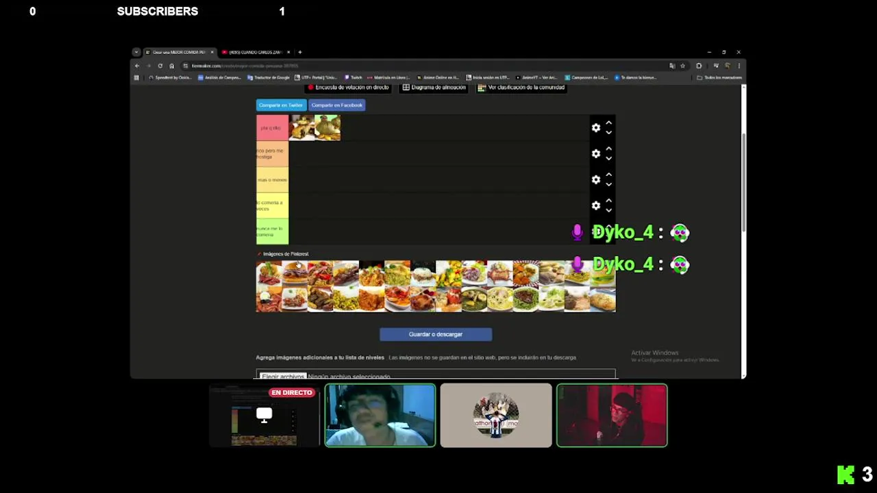Pick the burger image in the image pool
This screenshot has width=877, height=493.
point(295,273)
